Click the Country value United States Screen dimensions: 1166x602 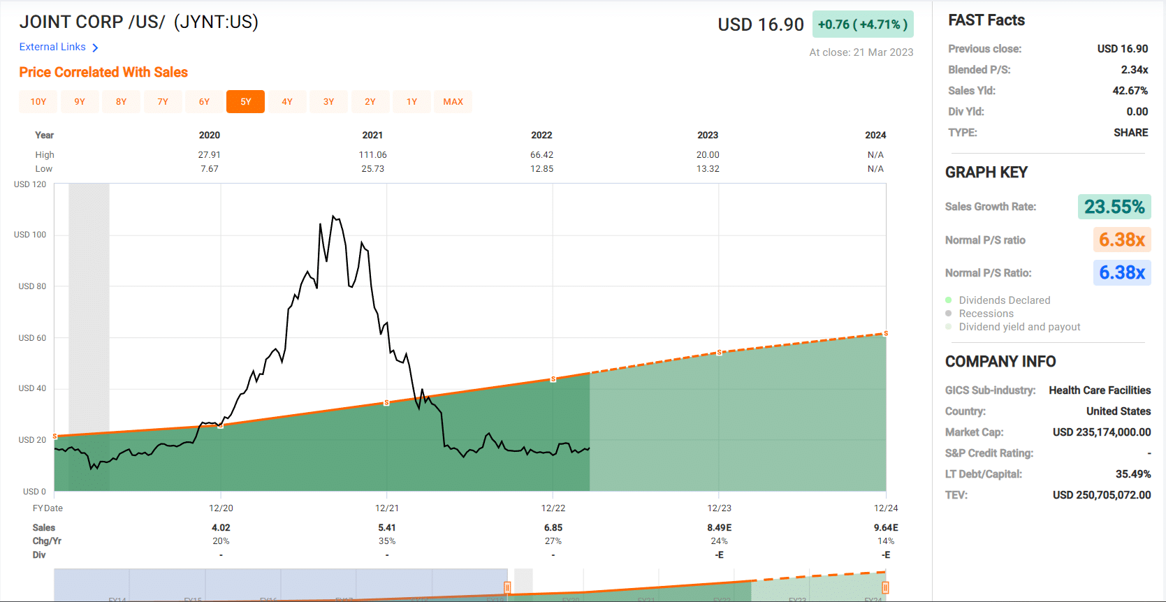1118,411
